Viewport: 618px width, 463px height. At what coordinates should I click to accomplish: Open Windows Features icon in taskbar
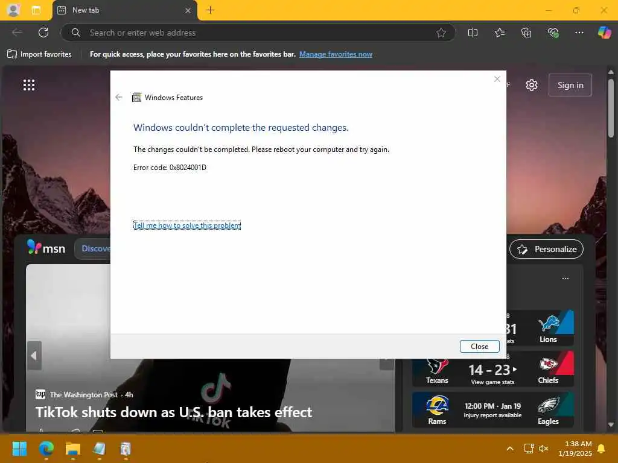point(126,449)
